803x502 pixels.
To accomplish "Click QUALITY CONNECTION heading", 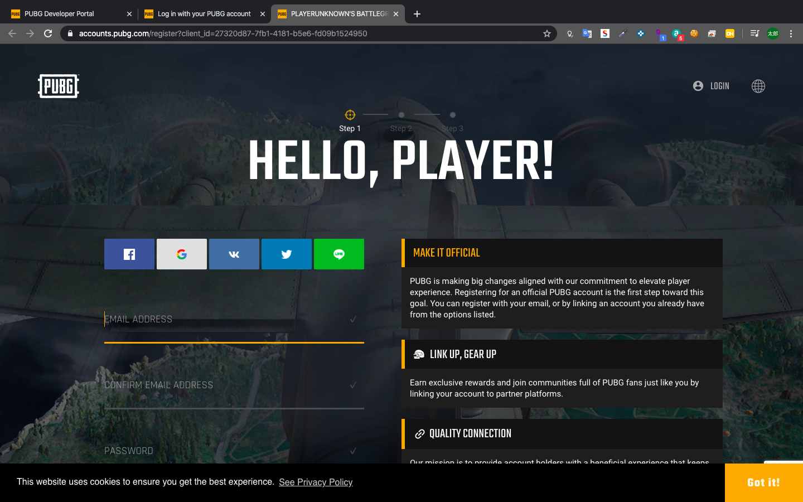I will 470,433.
